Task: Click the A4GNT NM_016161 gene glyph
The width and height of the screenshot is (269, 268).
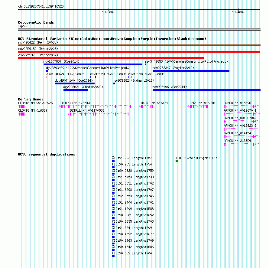Action: [x=146, y=106]
